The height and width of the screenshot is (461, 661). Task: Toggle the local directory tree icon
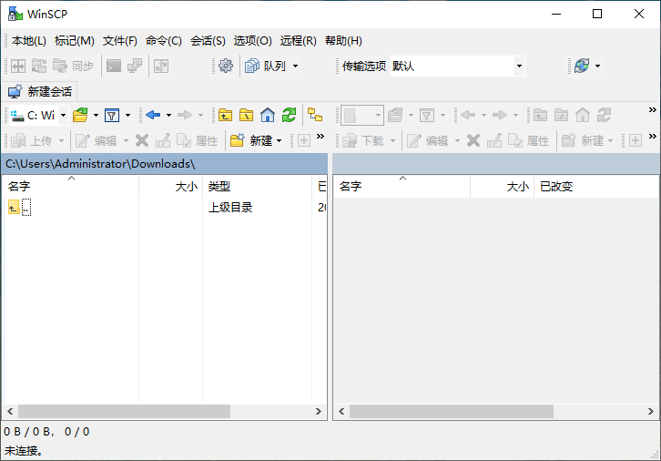click(x=315, y=115)
